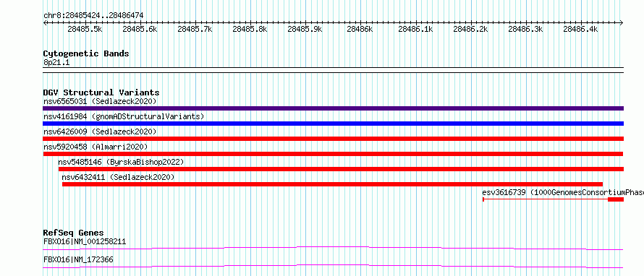
Task: Click ruler position 28485.5k
Action: pos(85,29)
